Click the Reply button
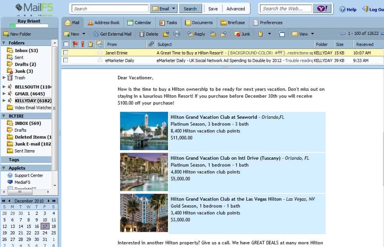 [196, 34]
